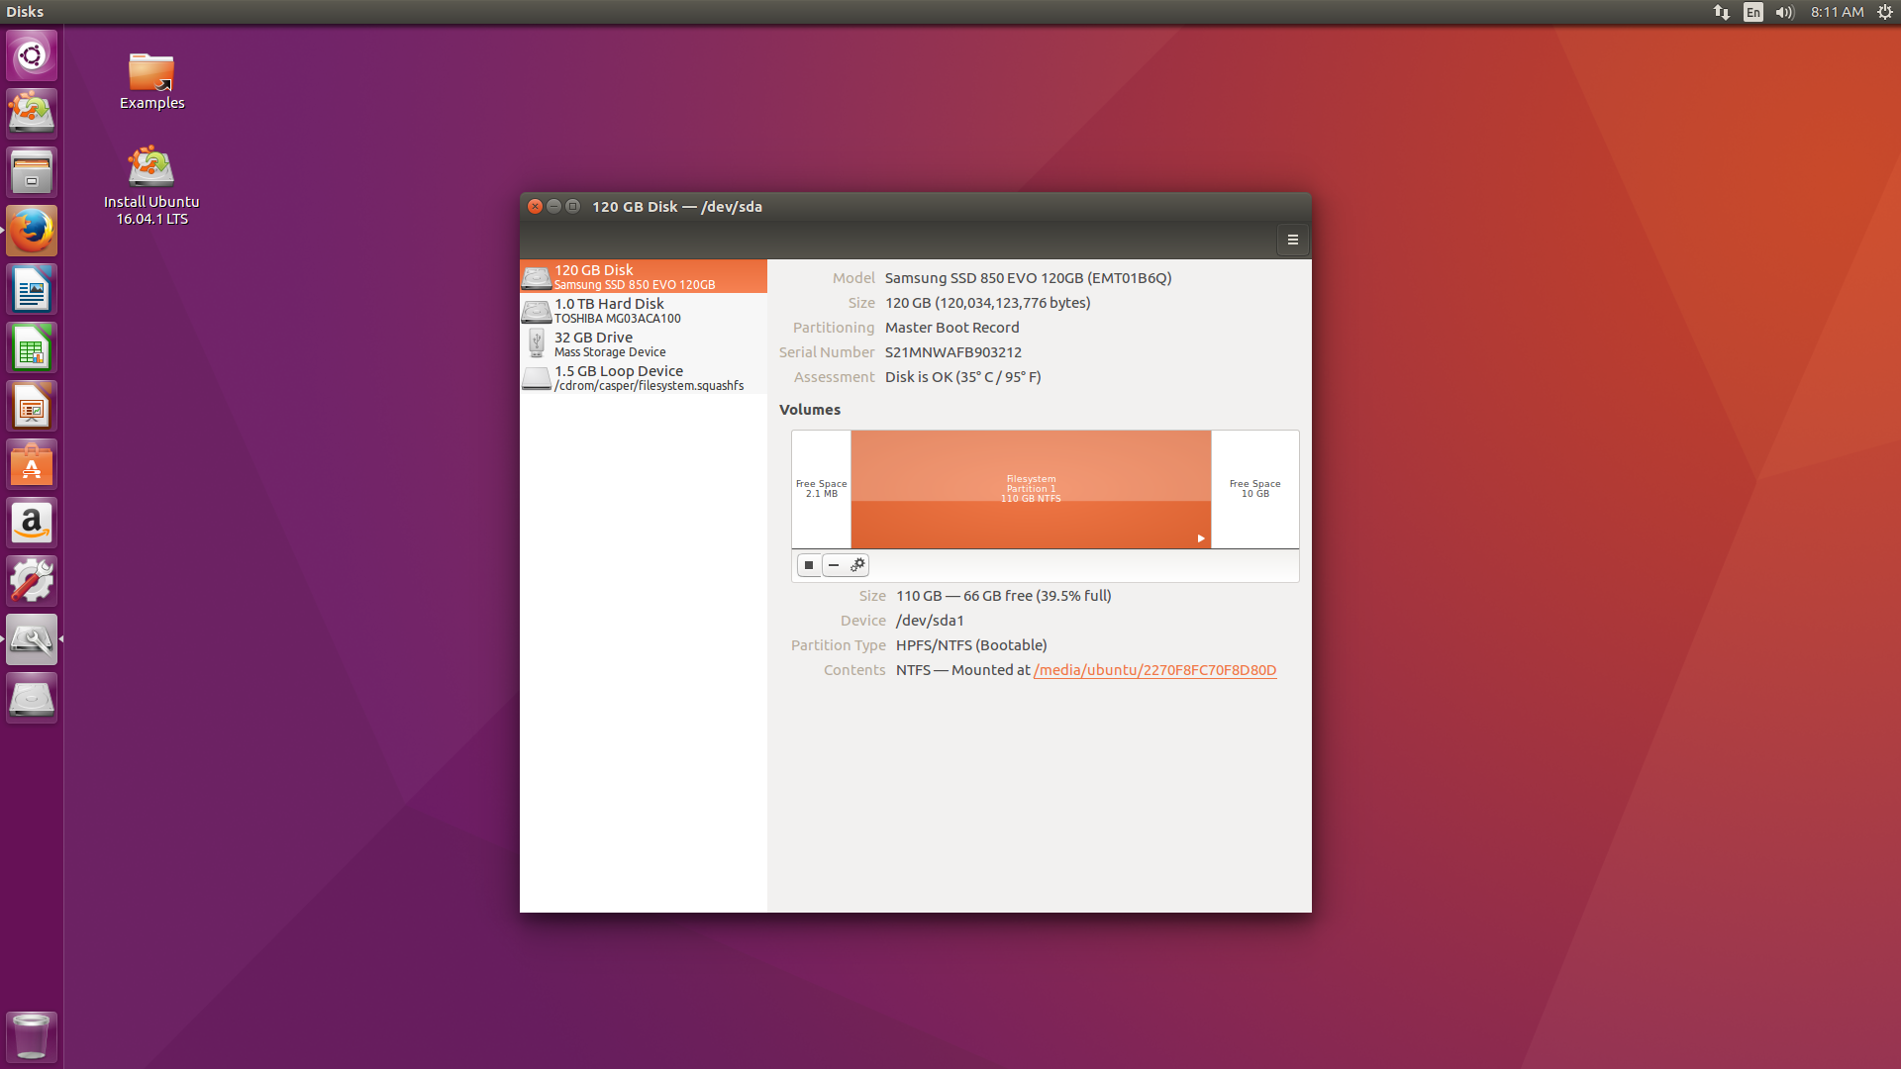This screenshot has height=1069, width=1901.
Task: Open LibreOffice Impress
Action: (32, 406)
